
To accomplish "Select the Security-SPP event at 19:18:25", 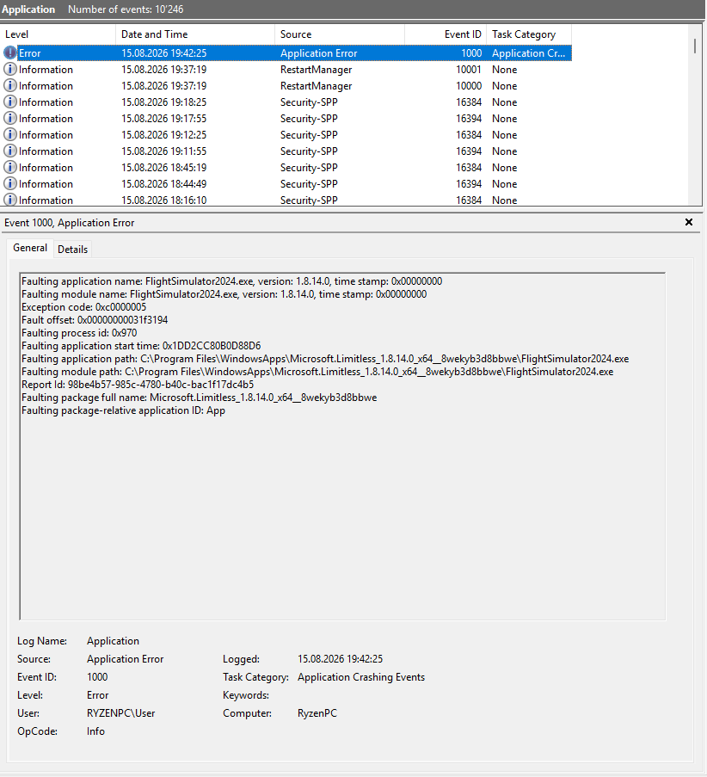I will tap(286, 102).
